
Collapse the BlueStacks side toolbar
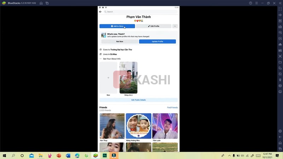tap(280, 3)
